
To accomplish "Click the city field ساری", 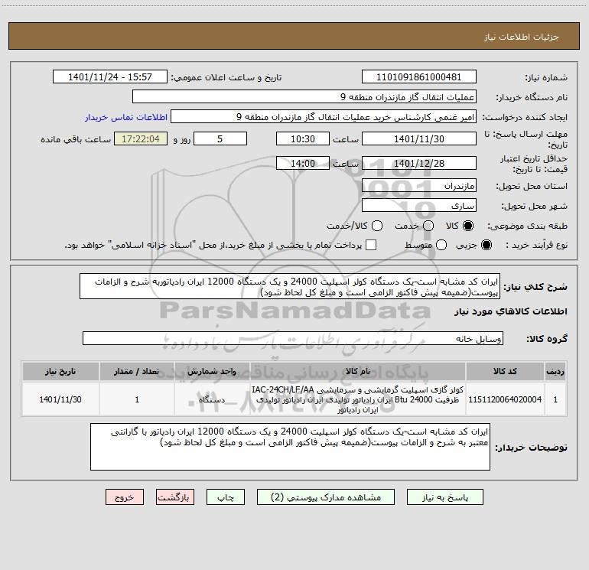I will (419, 206).
